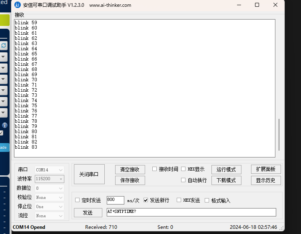Click the resize grip at the status bar corner
The height and width of the screenshot is (234, 301).
281,228
